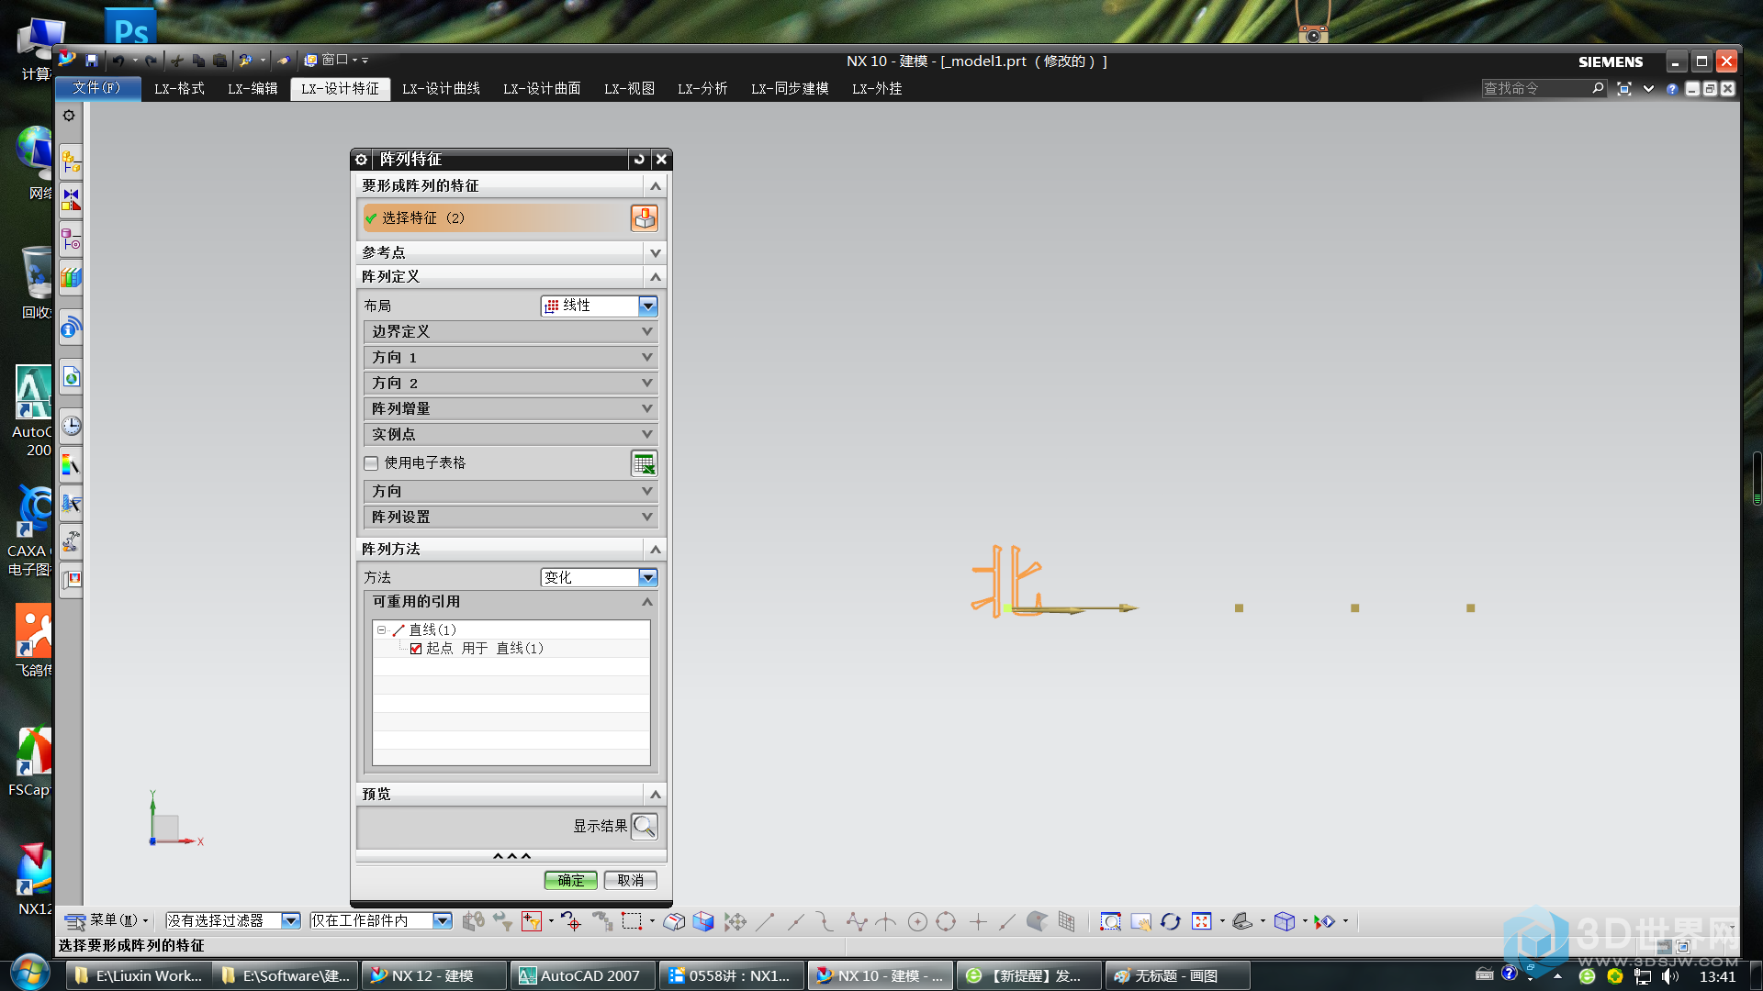Toggle the start point for Line(1) checkbox
Image resolution: width=1763 pixels, height=991 pixels.
point(416,649)
